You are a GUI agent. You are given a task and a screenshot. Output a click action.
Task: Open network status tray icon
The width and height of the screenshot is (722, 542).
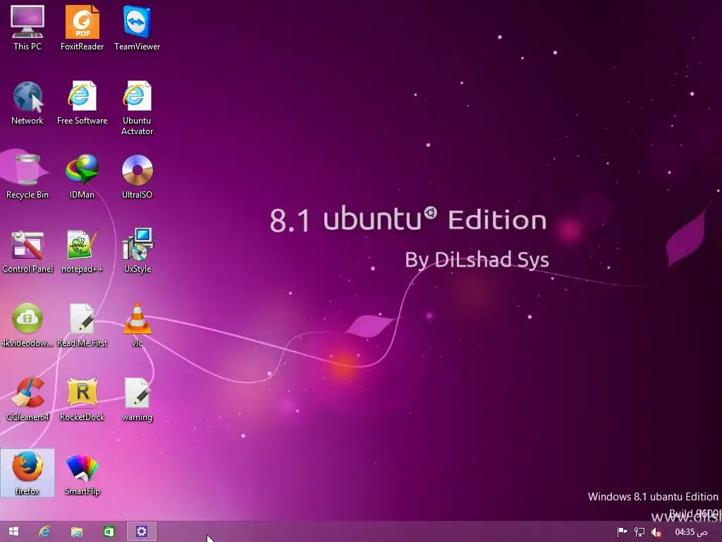(x=639, y=532)
